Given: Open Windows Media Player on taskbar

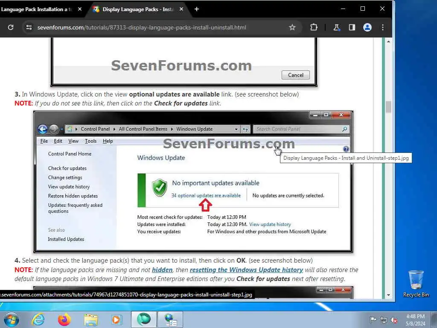Looking at the screenshot, I should point(117,319).
